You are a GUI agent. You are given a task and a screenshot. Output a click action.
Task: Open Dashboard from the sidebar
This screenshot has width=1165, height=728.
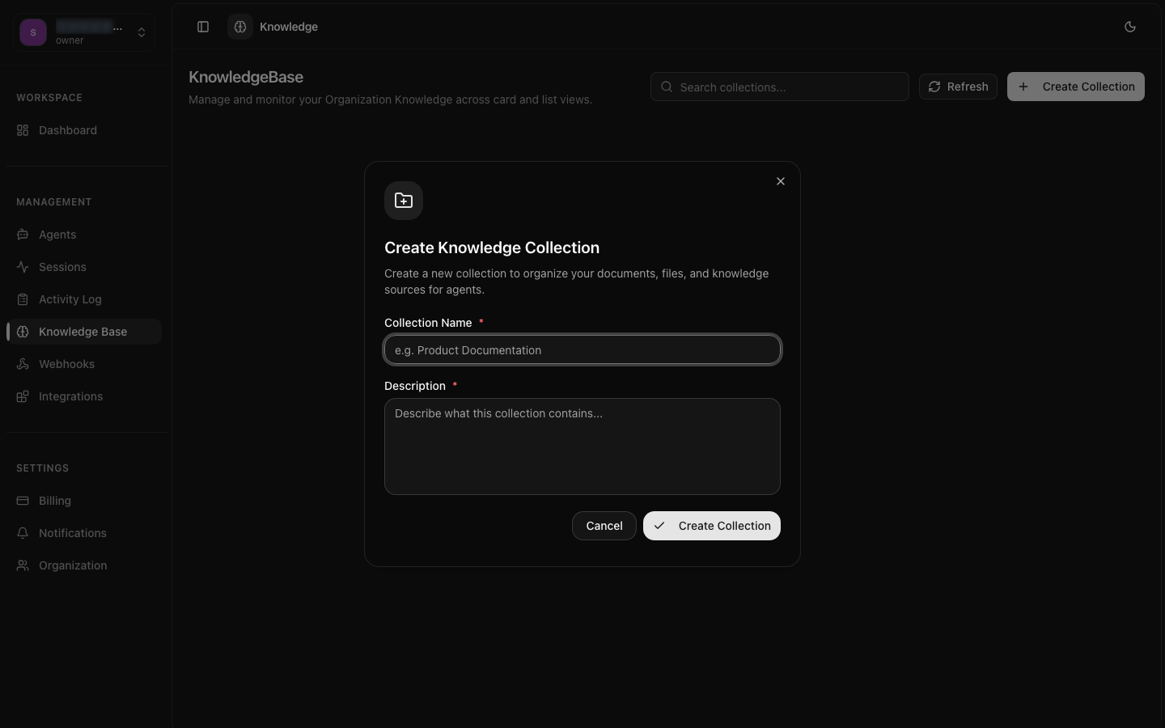coord(84,130)
